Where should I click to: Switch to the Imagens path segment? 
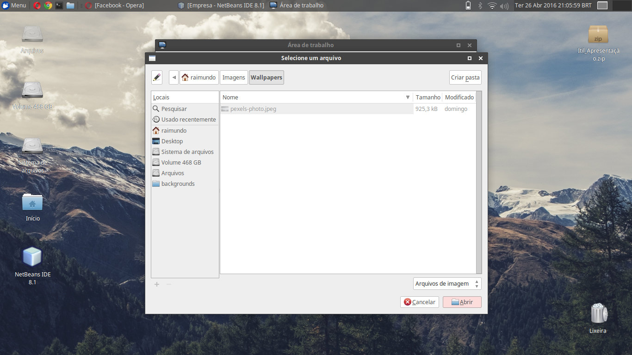tap(234, 78)
